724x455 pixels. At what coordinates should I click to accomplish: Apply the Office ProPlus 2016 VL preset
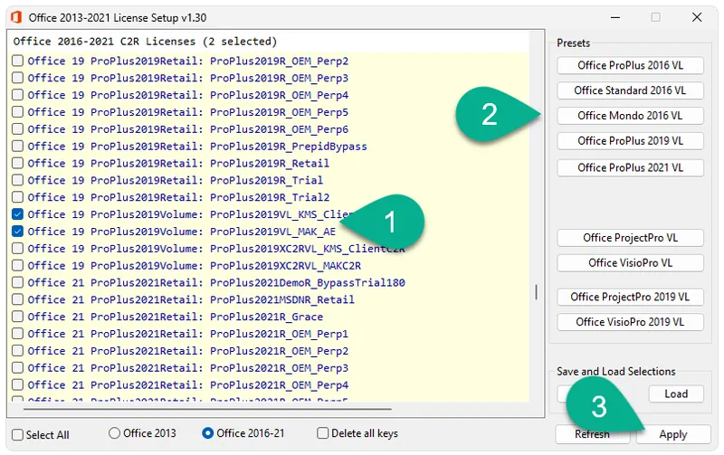(x=630, y=65)
